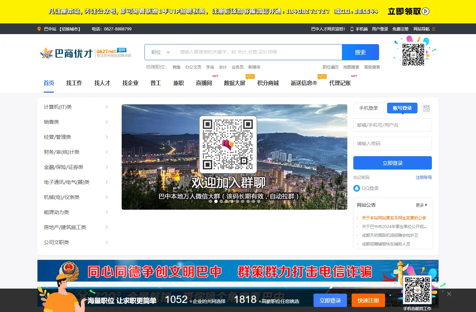476x312 pixels.
Task: Click the hot search term 会计
Action: point(223,67)
